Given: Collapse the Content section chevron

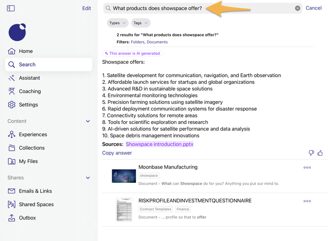Looking at the screenshot, I should tap(88, 121).
